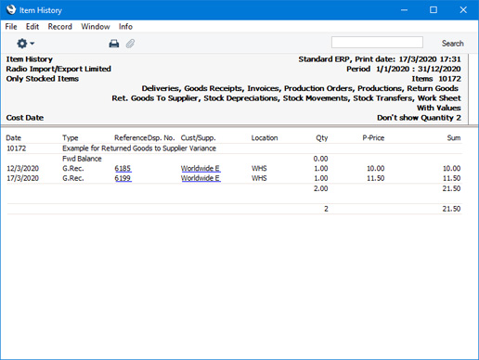Click the Fwd Balance row label
The width and height of the screenshot is (479, 360).
[82, 159]
